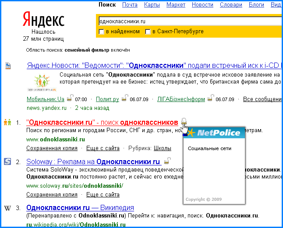Select the Поиск tab
283x228 pixels.
pyautogui.click(x=107, y=4)
